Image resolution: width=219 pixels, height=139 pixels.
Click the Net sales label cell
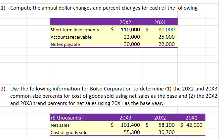click(x=59, y=125)
